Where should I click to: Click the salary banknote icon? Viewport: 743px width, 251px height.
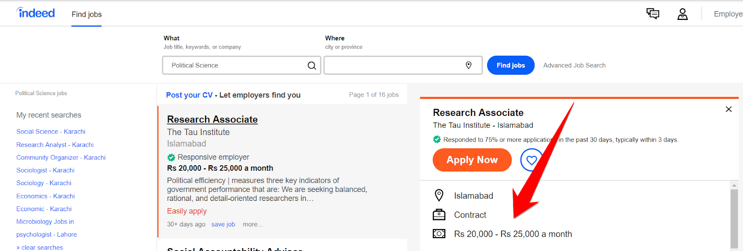pos(439,234)
